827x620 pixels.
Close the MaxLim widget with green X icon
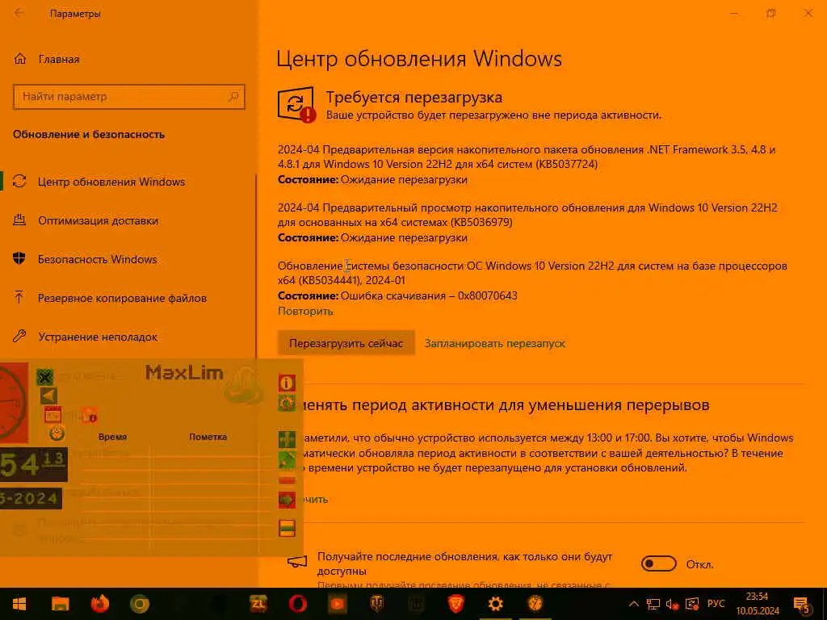[45, 377]
